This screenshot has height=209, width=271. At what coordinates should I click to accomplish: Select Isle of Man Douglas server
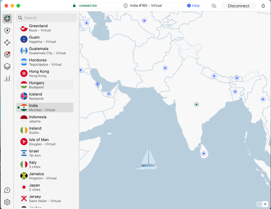pos(45,142)
